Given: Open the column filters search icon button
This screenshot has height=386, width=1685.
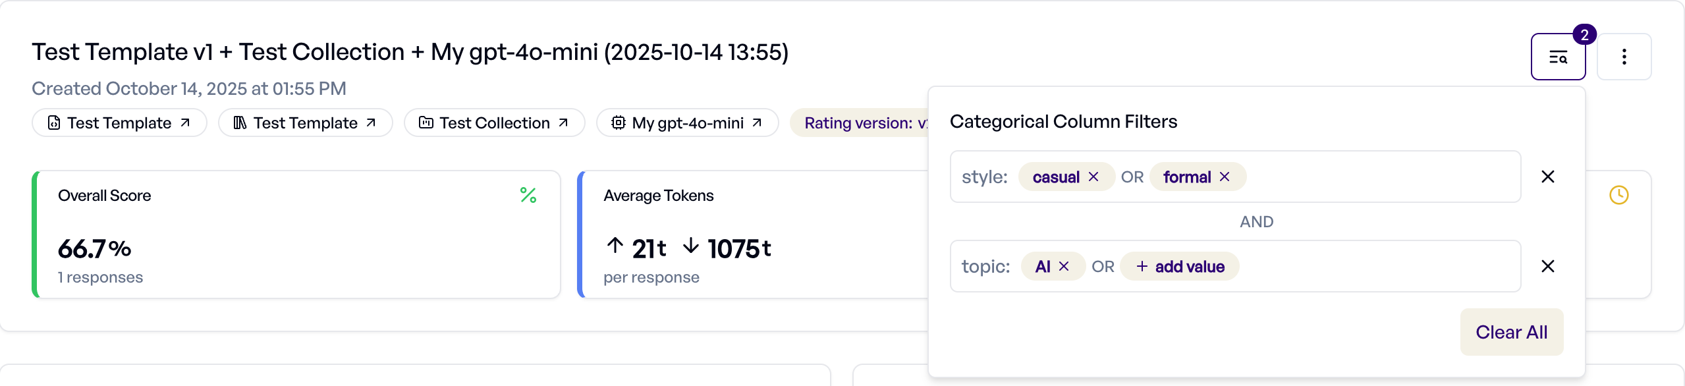Looking at the screenshot, I should click(x=1557, y=57).
